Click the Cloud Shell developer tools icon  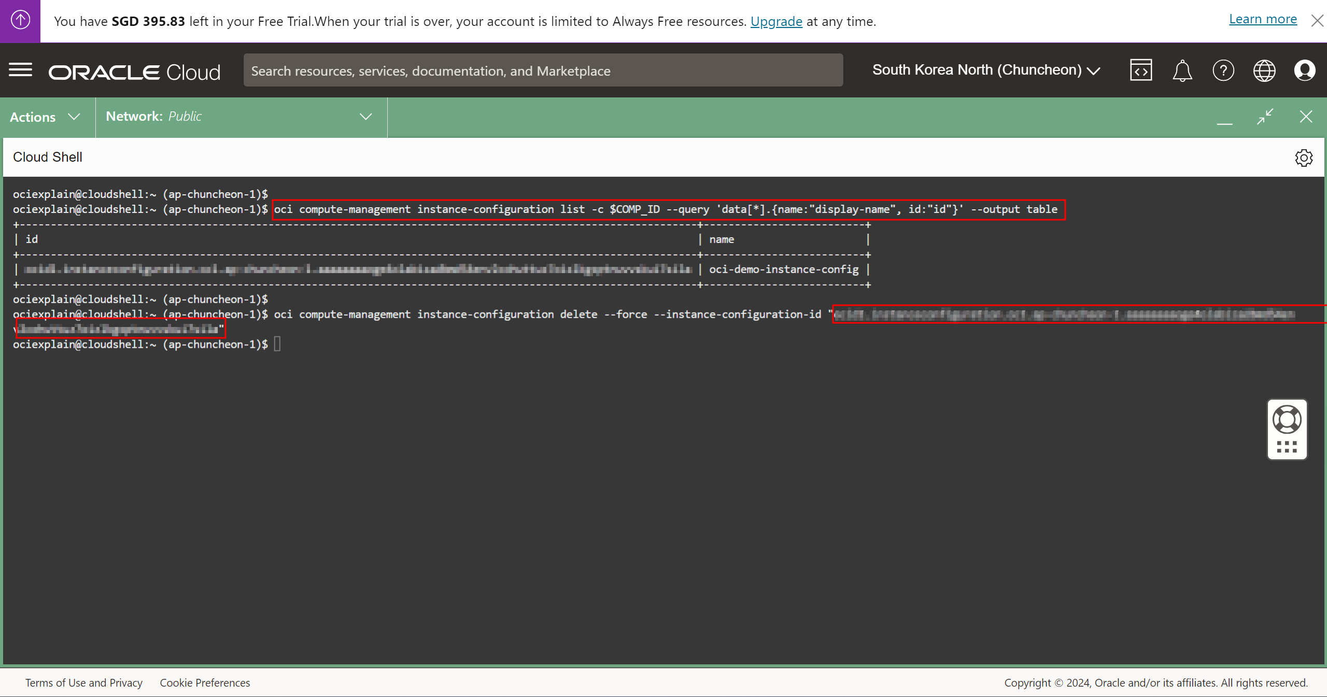1141,70
